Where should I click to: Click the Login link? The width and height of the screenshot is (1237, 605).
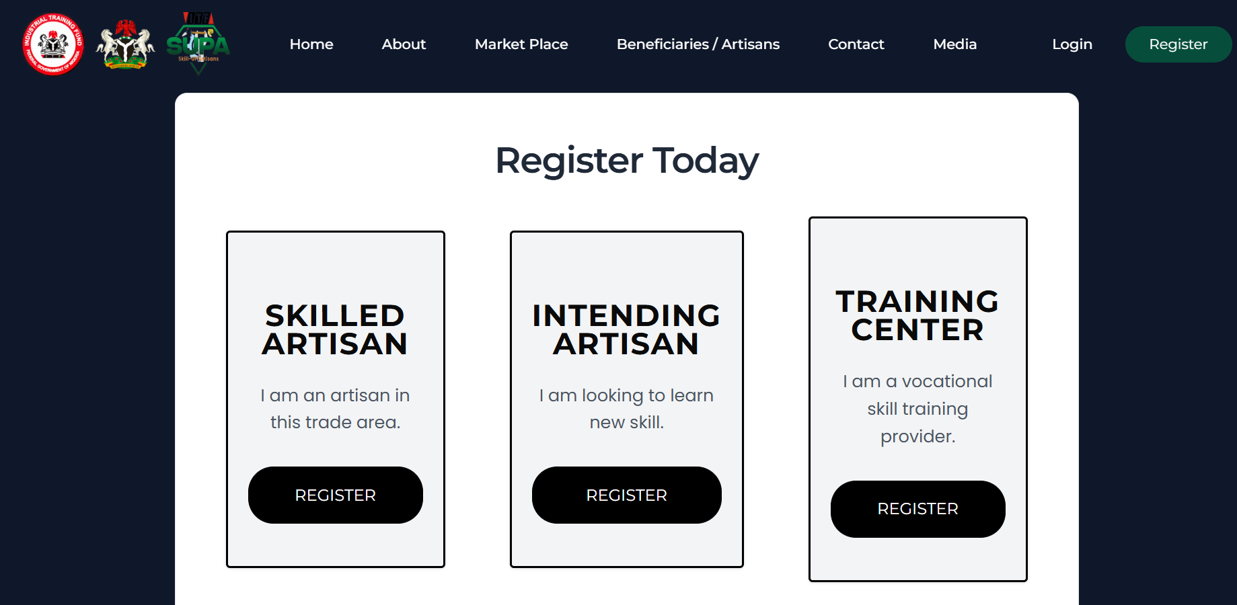(1072, 44)
